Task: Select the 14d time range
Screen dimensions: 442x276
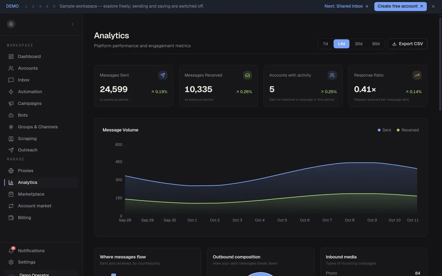Action: 342,44
